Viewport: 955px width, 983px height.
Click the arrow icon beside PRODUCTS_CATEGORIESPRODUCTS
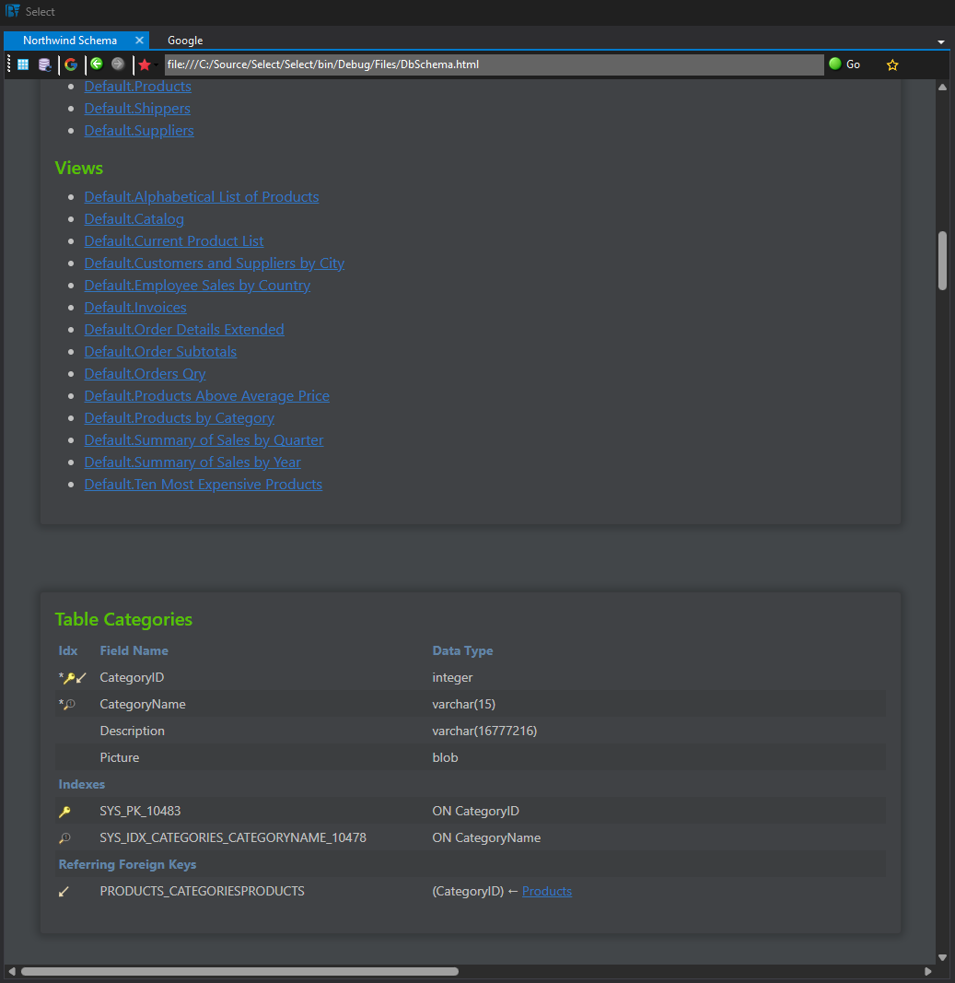(64, 892)
